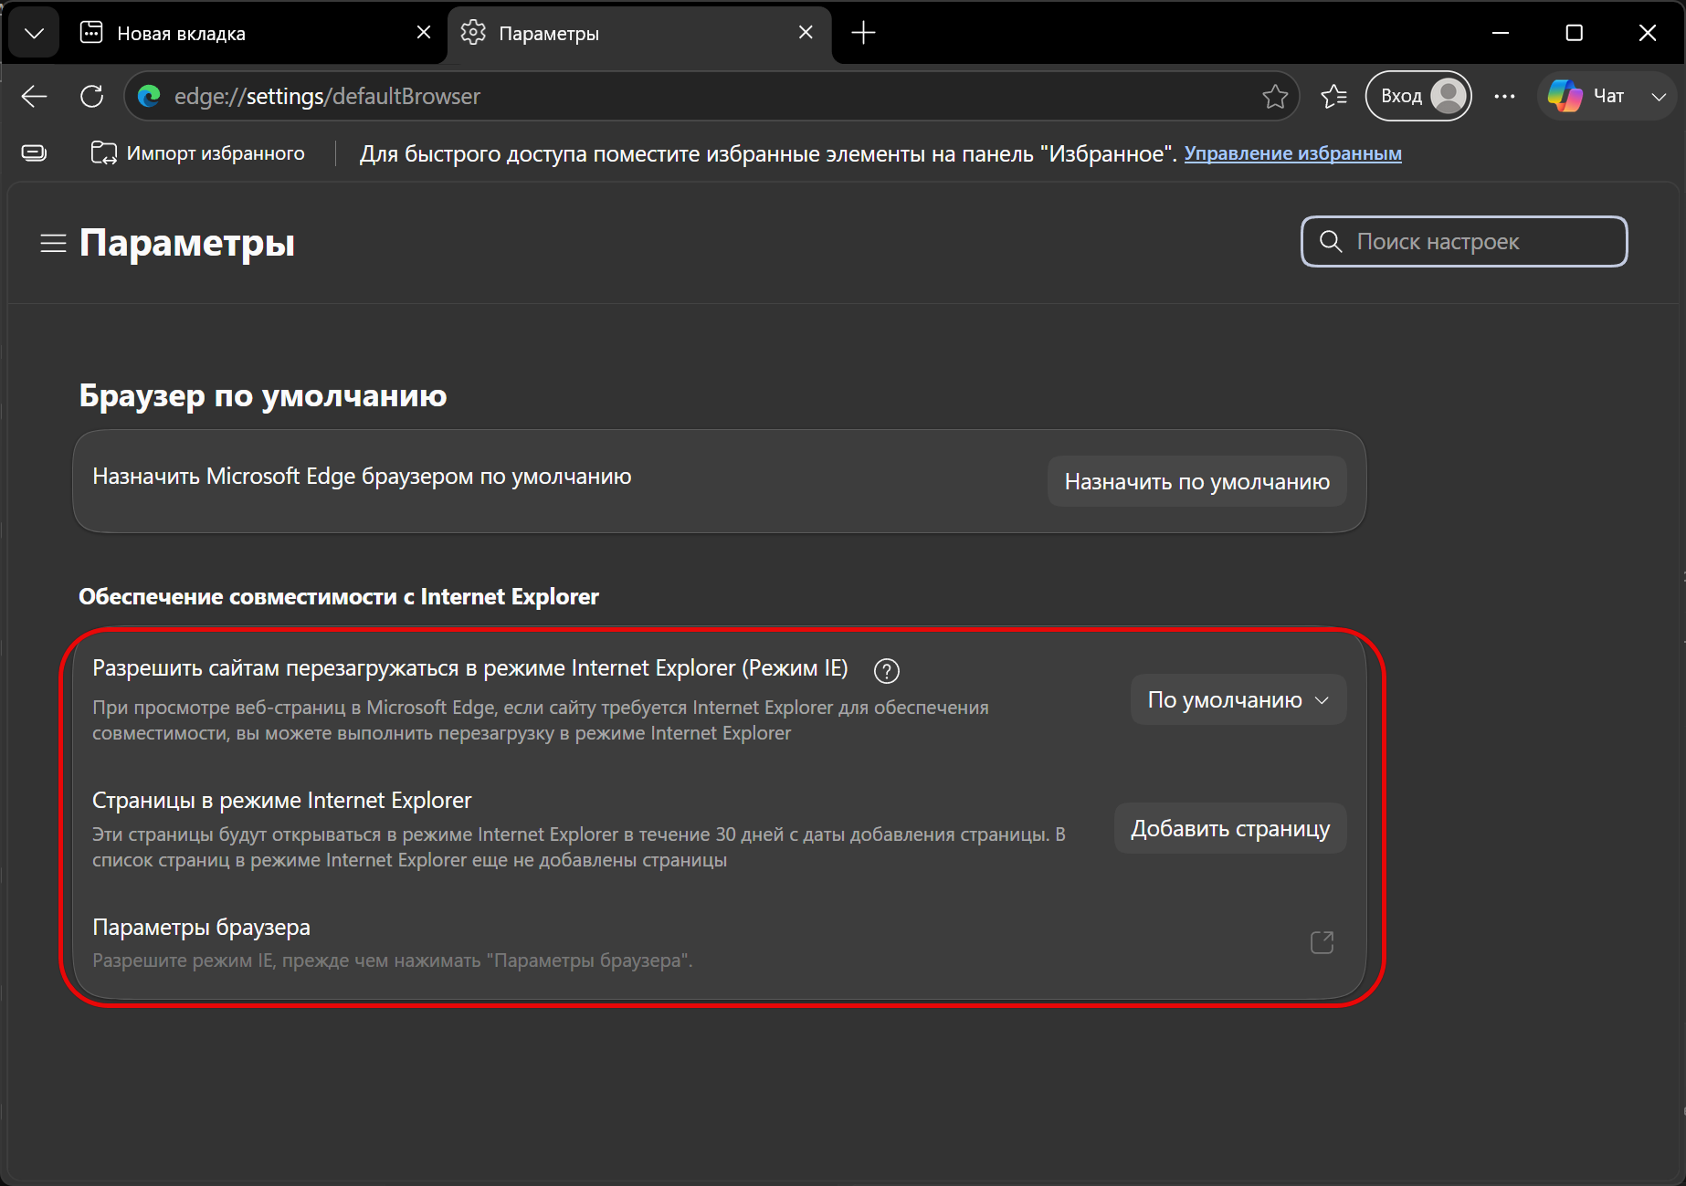Image resolution: width=1686 pixels, height=1186 pixels.
Task: Click the Поиск настроек search field
Action: point(1464,242)
